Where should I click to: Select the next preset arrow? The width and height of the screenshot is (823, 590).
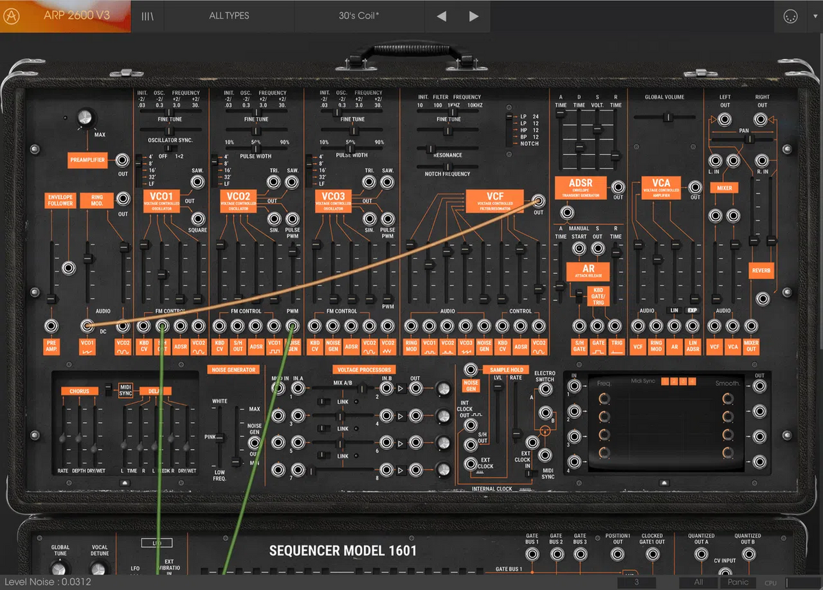pos(473,16)
